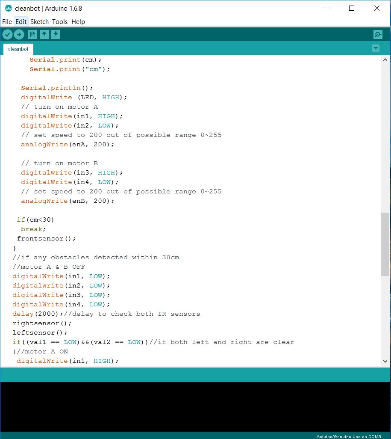
Task: Create a new sketch file
Action: [x=32, y=34]
